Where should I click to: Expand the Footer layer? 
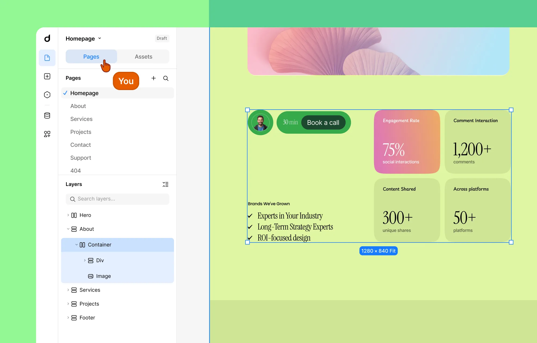[68, 318]
